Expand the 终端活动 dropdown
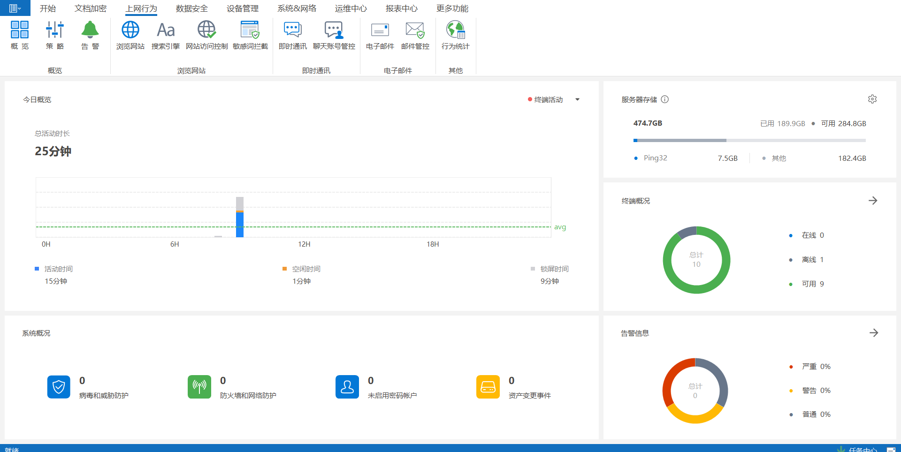 click(577, 99)
